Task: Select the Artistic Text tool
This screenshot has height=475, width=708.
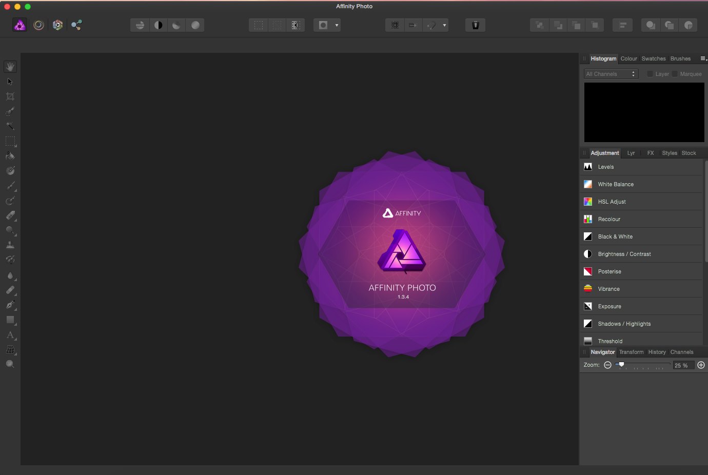Action: point(10,334)
